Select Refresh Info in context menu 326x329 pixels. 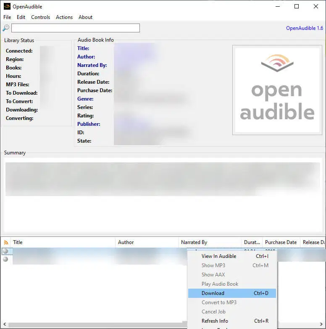[215, 321]
